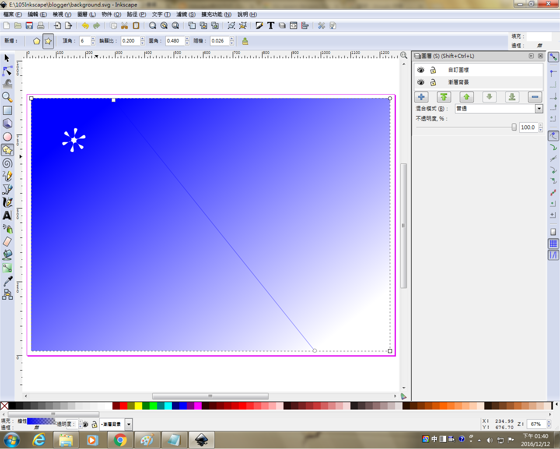Open the XML editor icon
The height and width of the screenshot is (449, 560).
tap(294, 25)
